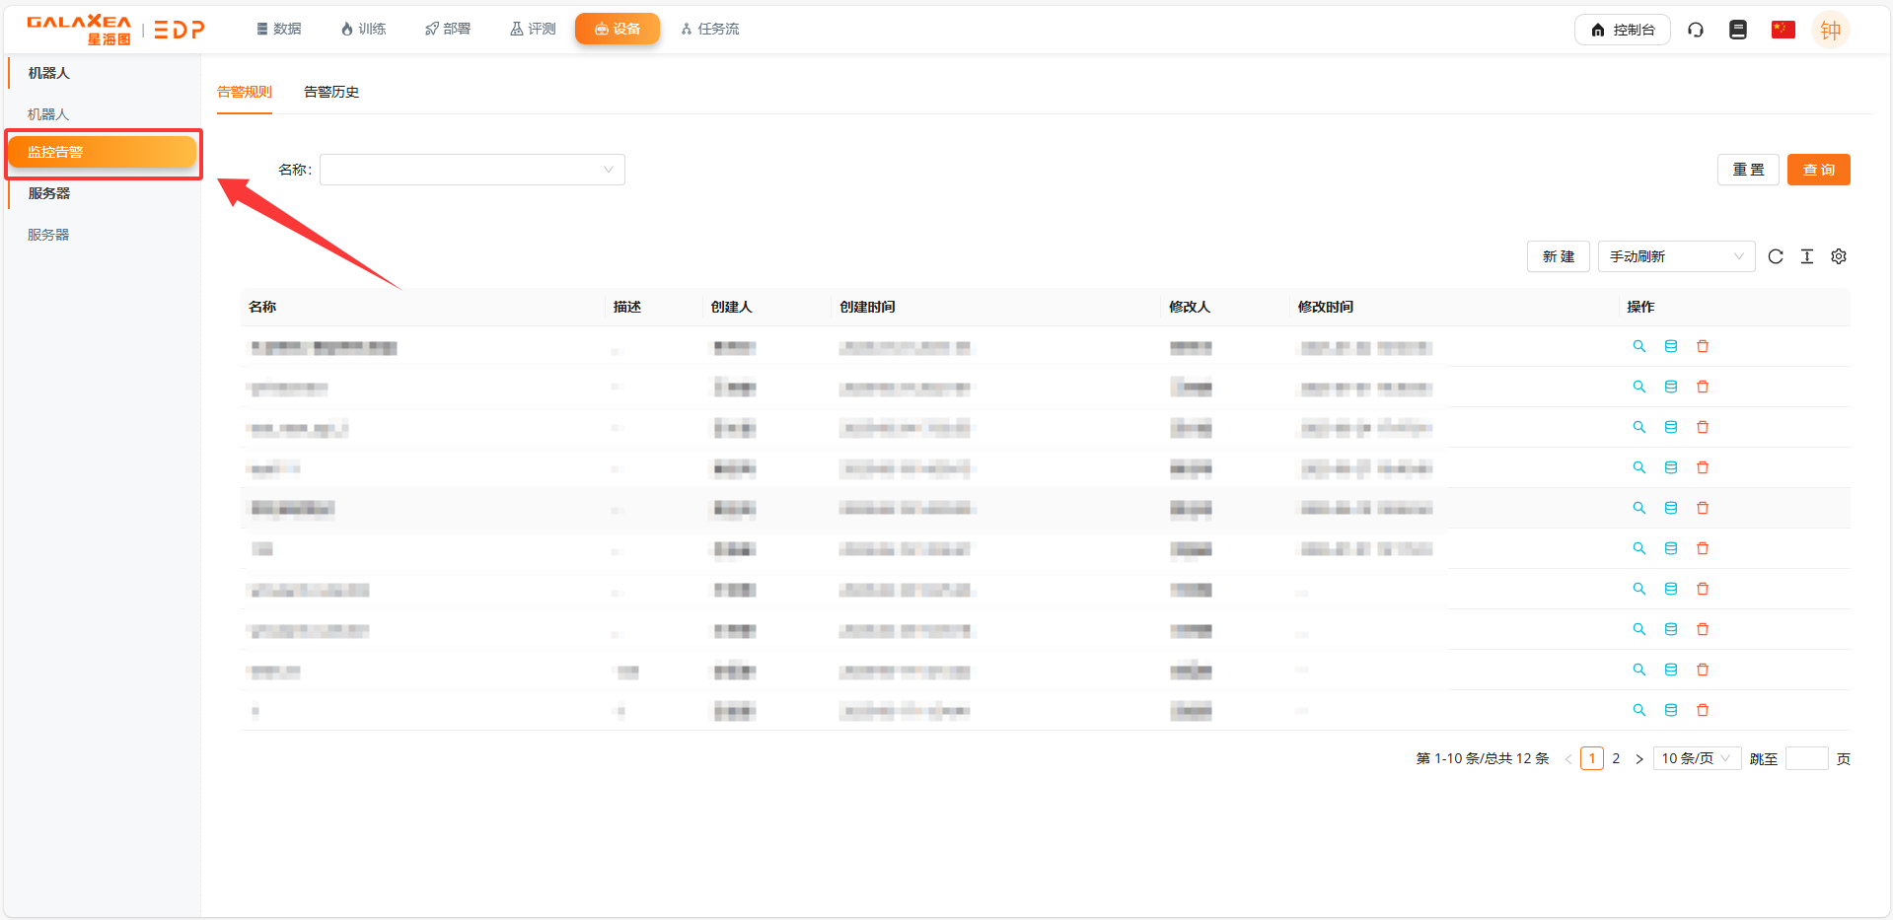
Task: Switch to the 告警历史 tab
Action: [331, 92]
